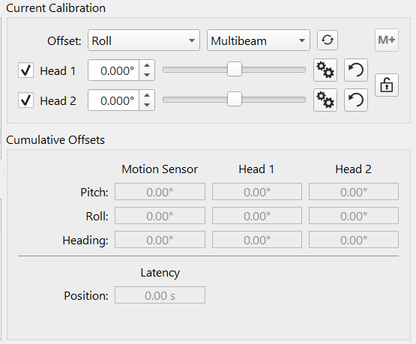The width and height of the screenshot is (416, 344).
Task: Reset Head 1 offset with undo arrow
Action: 356,70
